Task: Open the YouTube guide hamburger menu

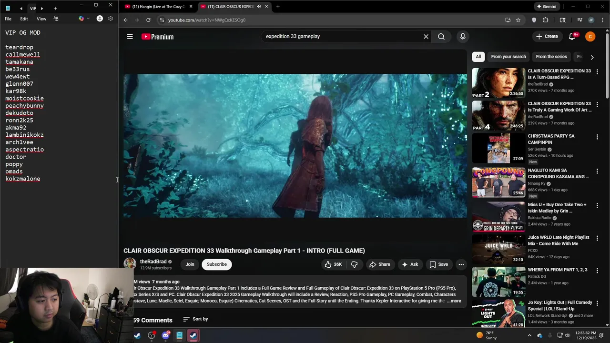Action: [130, 37]
